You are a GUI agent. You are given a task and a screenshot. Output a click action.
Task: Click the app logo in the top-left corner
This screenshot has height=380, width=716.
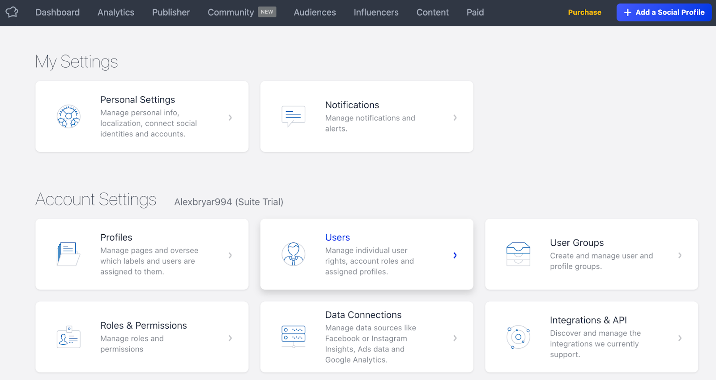click(x=12, y=12)
